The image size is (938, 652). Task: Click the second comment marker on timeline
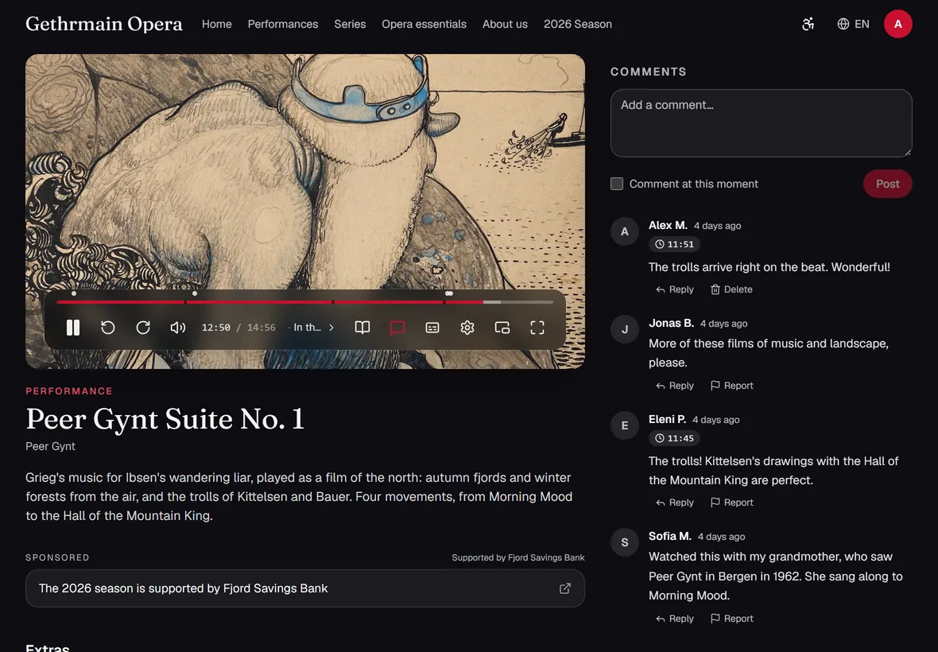(195, 293)
